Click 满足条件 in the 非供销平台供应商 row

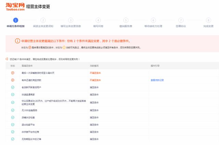[x=94, y=132]
